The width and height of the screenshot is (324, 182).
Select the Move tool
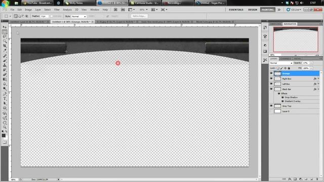click(x=5, y=27)
